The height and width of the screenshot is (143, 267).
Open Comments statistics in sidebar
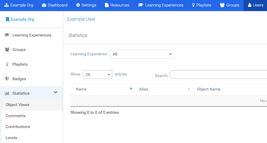[16, 116]
